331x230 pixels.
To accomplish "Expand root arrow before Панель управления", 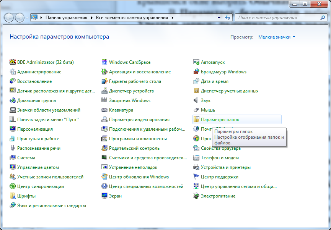I will 41,18.
